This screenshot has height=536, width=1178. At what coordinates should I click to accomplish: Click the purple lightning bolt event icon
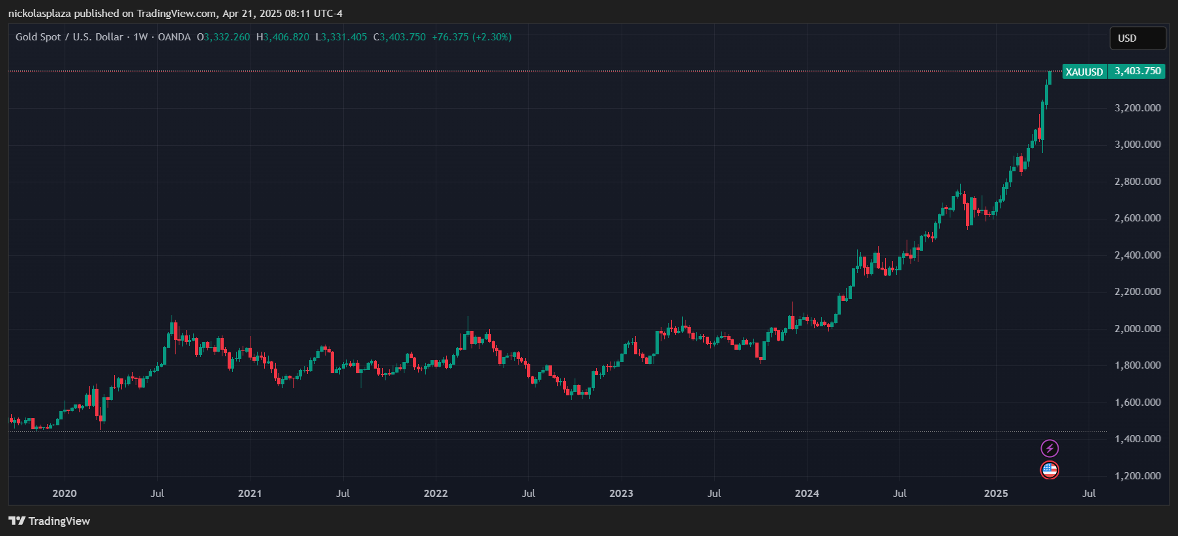coord(1050,448)
